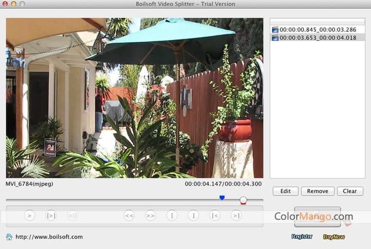The height and width of the screenshot is (249, 371).
Task: Open the BuyNow link
Action: tap(334, 237)
